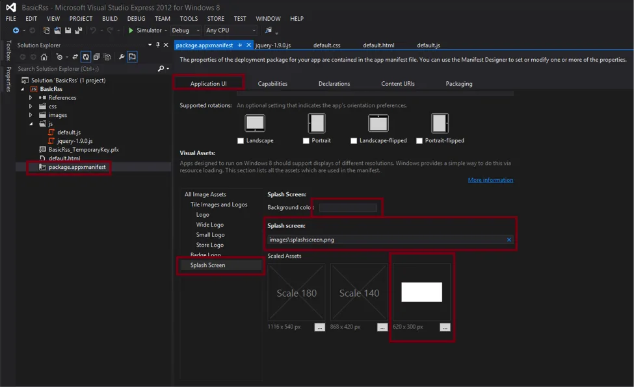Click the Solution Explorer search magnifier icon
This screenshot has width=634, height=387.
coord(161,69)
